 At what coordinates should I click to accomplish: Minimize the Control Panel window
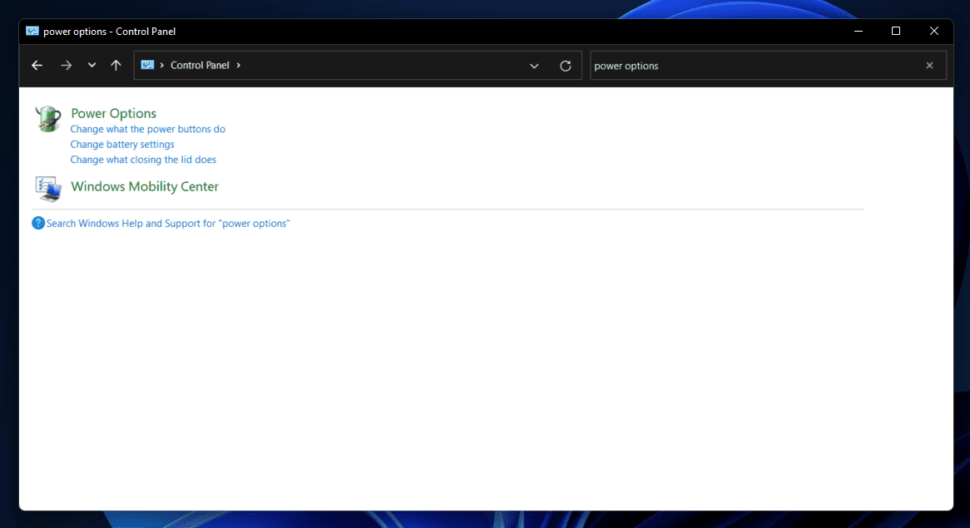[x=858, y=31]
